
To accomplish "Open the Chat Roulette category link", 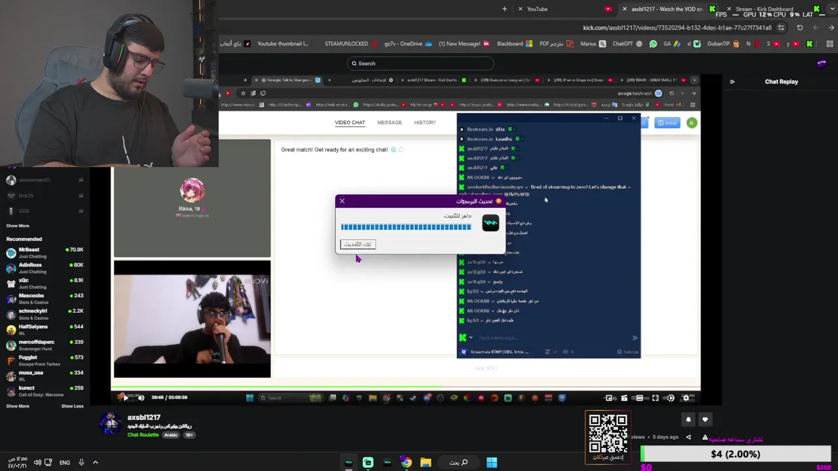I will click(143, 435).
